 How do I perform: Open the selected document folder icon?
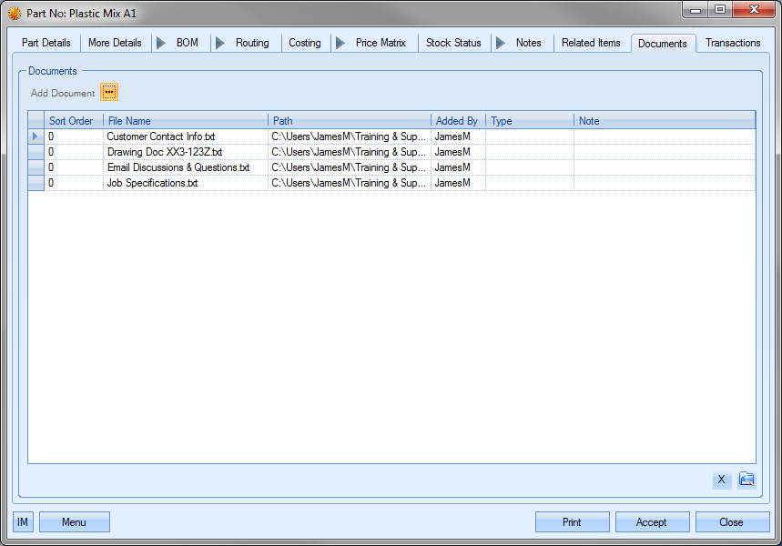(746, 480)
